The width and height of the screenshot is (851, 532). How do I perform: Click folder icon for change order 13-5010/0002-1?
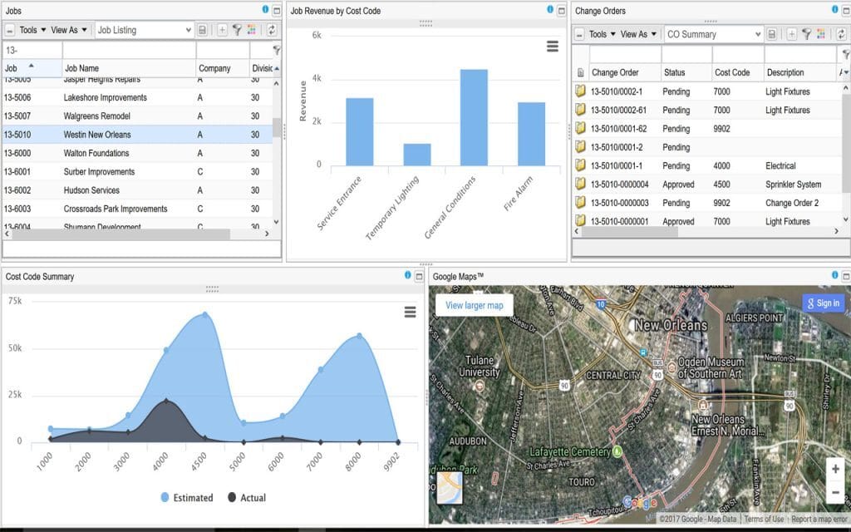581,91
